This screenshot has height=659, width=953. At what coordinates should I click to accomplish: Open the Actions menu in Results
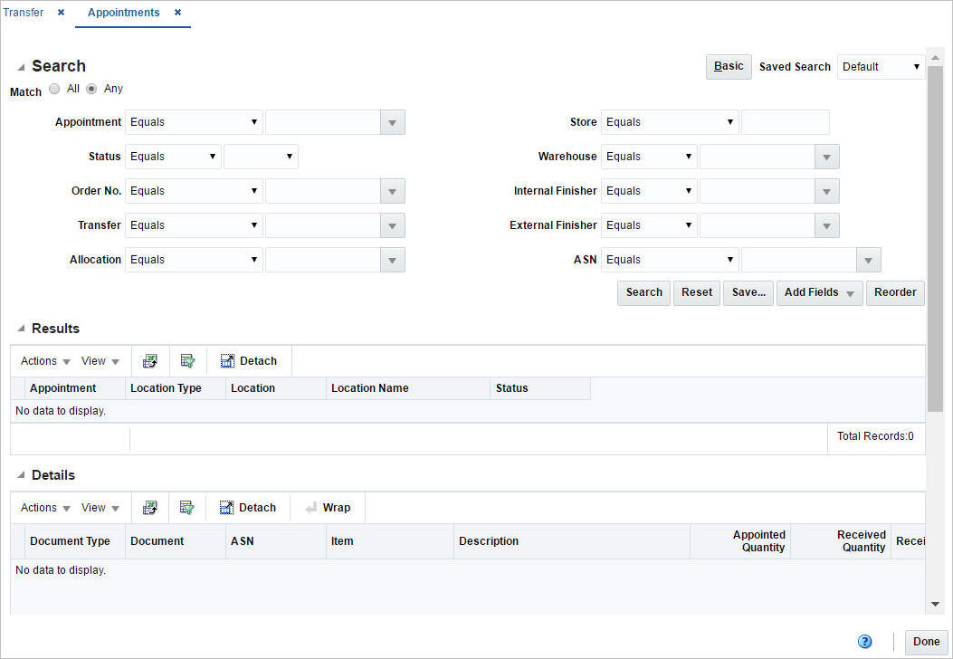pos(43,360)
